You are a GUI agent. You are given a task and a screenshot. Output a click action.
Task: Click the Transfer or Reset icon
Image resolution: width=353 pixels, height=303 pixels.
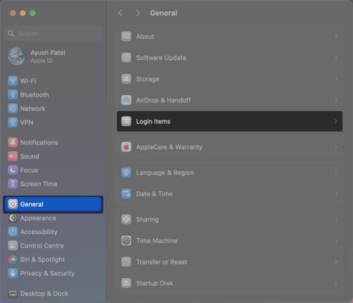pyautogui.click(x=126, y=262)
